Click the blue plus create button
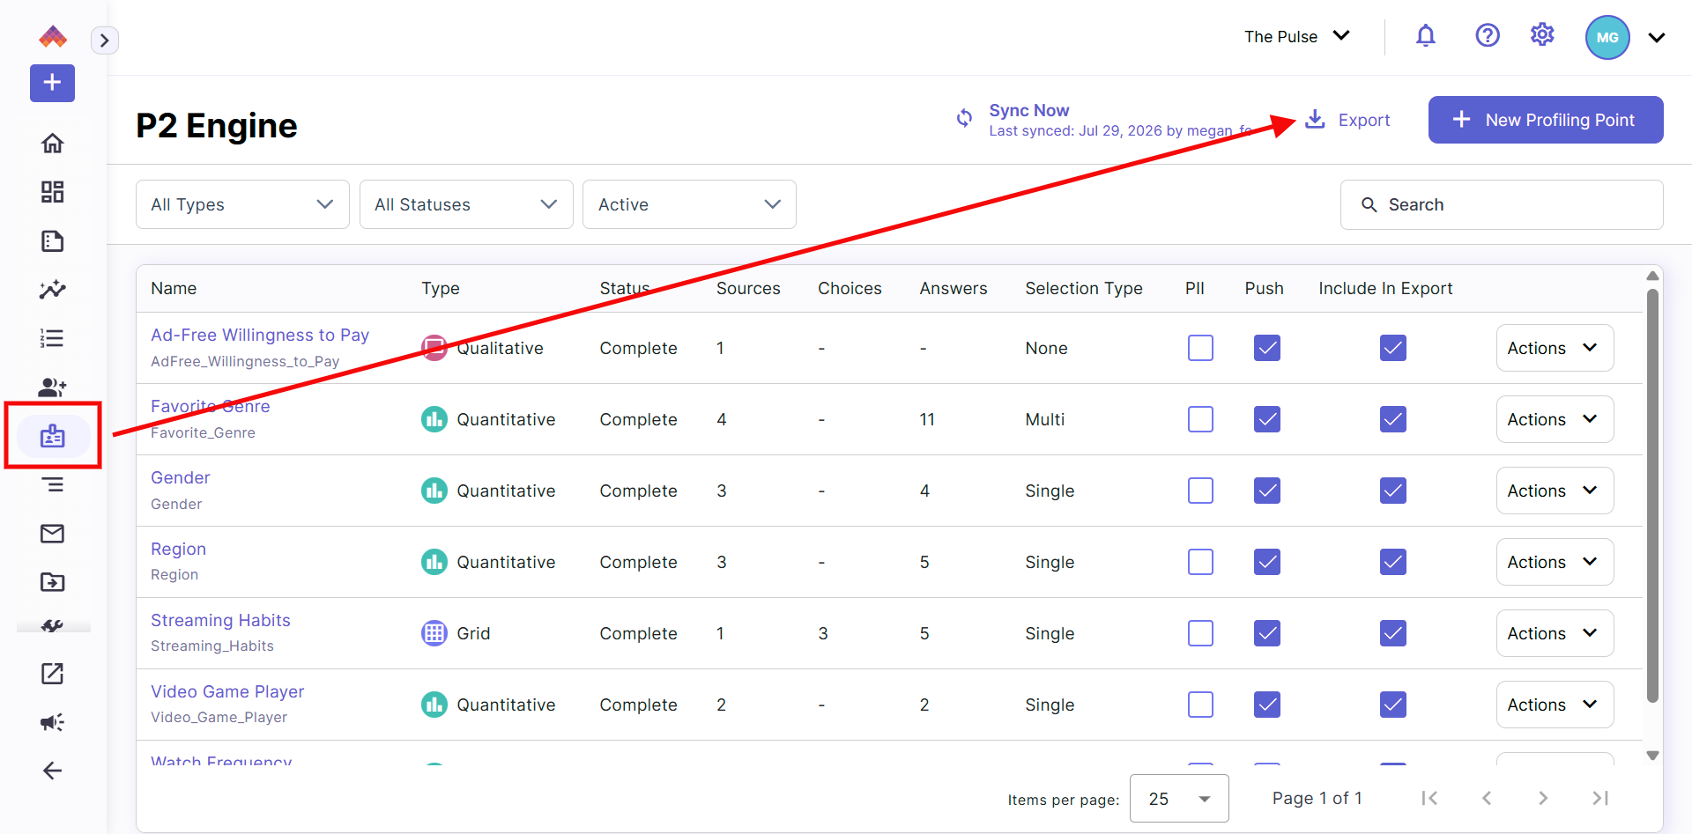This screenshot has width=1692, height=834. tap(53, 83)
